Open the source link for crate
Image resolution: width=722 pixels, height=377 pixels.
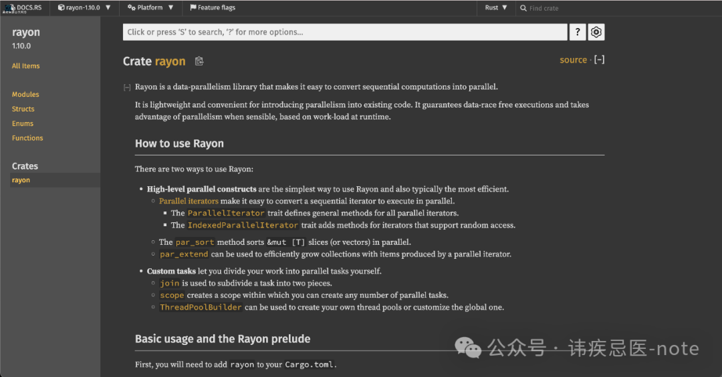click(x=574, y=60)
